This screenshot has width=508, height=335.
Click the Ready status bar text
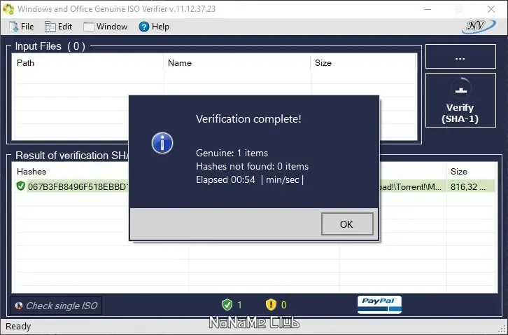[18, 326]
